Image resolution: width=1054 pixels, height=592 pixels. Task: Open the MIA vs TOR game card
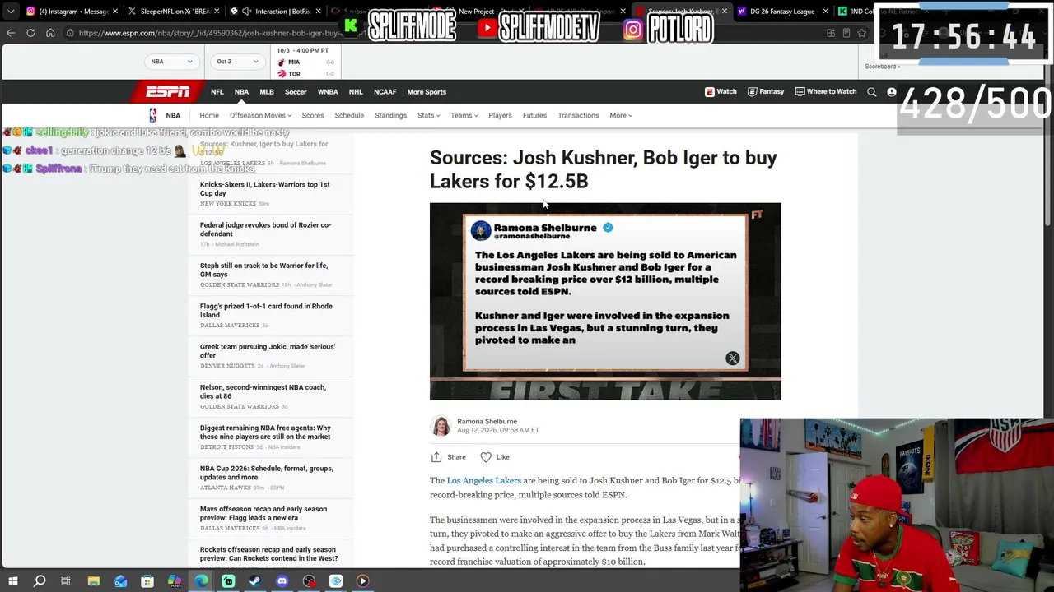tap(306, 62)
